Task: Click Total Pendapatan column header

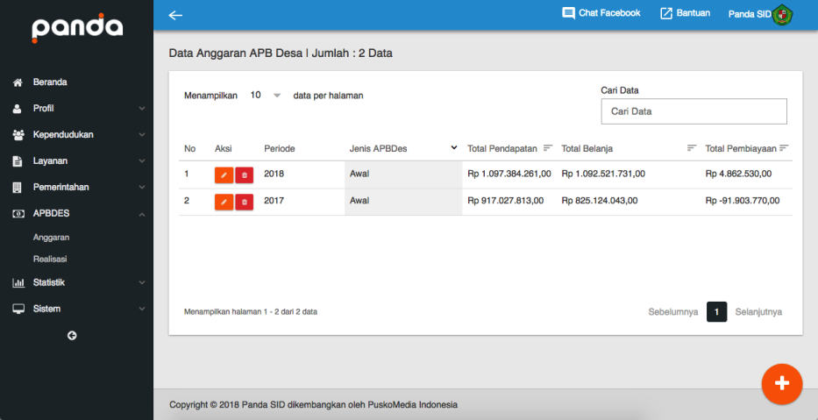Action: tap(502, 149)
